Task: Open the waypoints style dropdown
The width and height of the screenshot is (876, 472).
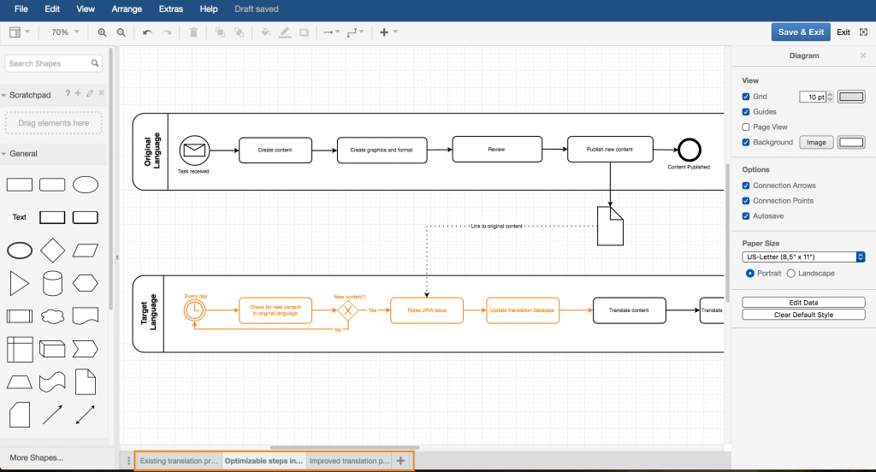Action: click(x=355, y=32)
